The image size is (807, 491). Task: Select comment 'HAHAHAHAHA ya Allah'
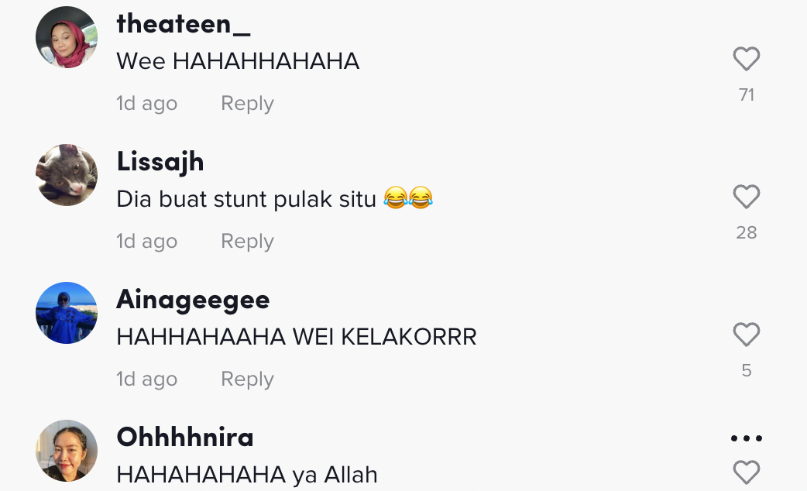coord(247,475)
